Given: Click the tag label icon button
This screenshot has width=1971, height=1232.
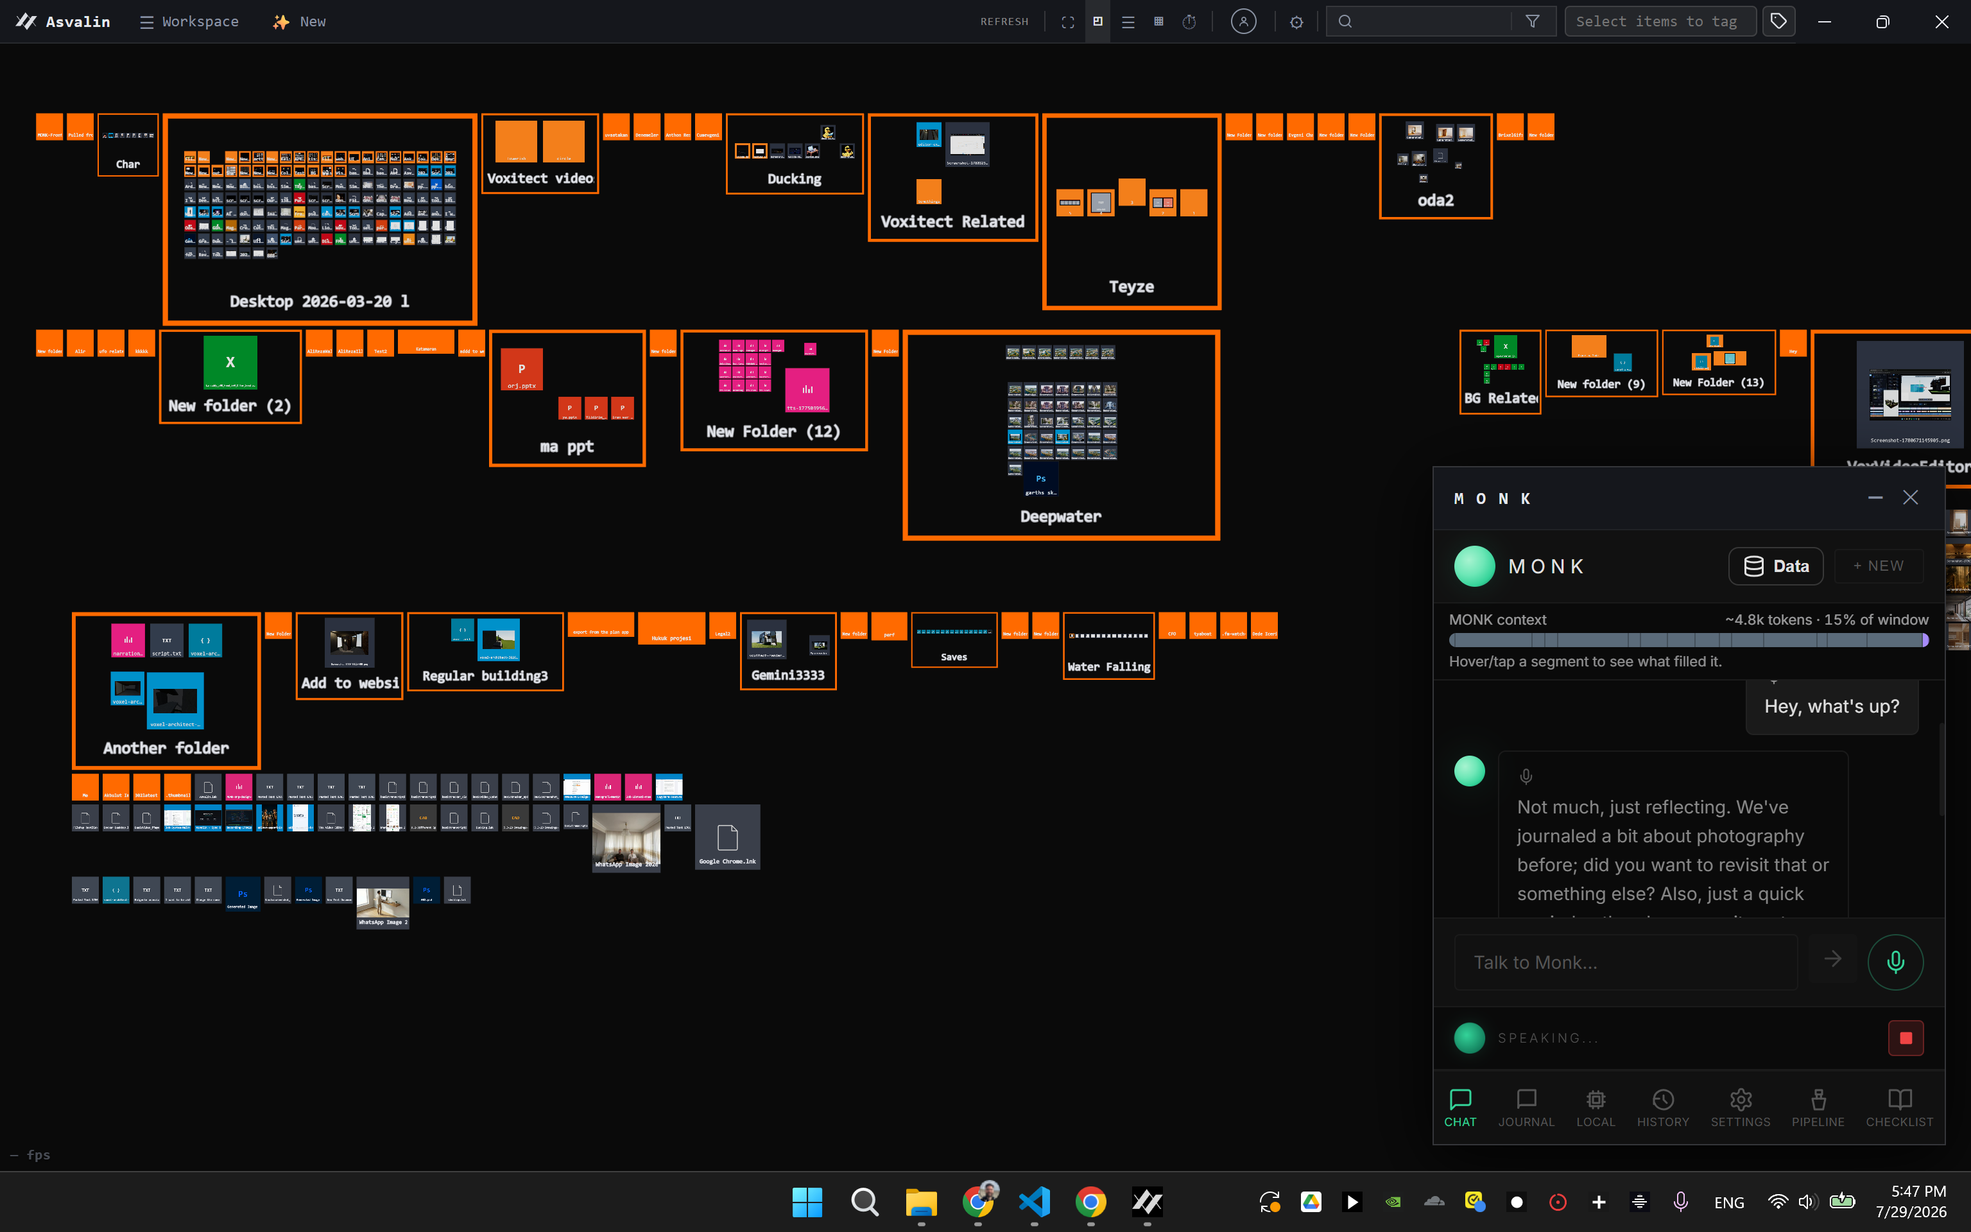Looking at the screenshot, I should pyautogui.click(x=1779, y=22).
